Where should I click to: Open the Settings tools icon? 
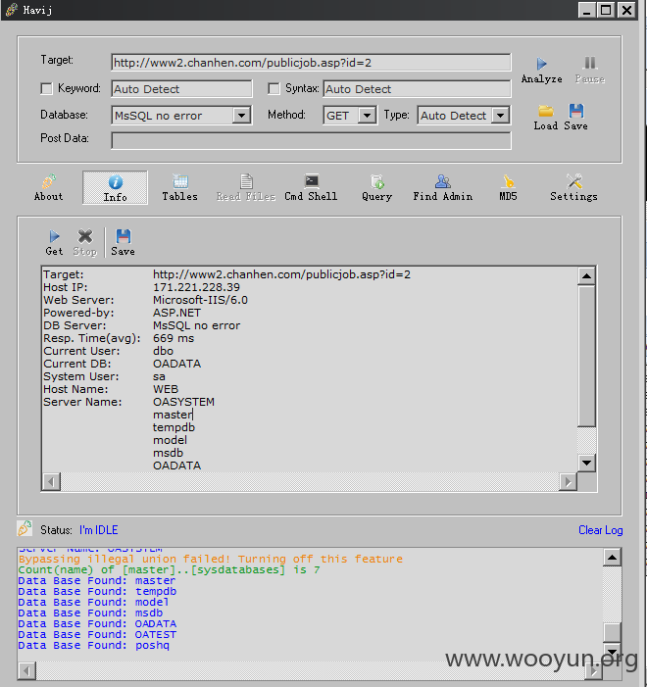click(573, 181)
